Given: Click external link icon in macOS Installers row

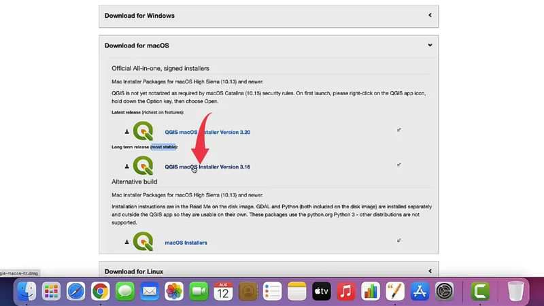Looking at the screenshot, I should tap(398, 241).
